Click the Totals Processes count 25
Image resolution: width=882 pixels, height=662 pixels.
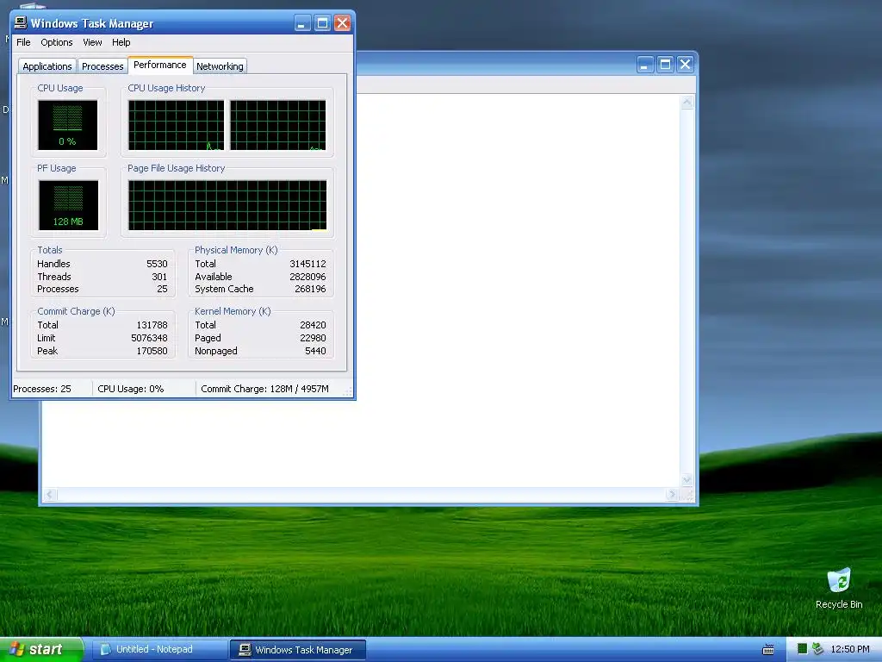tap(162, 289)
